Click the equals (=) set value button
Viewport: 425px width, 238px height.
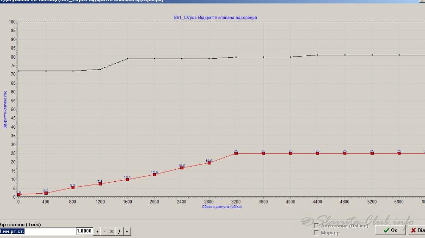point(127,231)
